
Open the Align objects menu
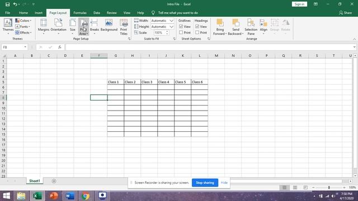click(263, 27)
